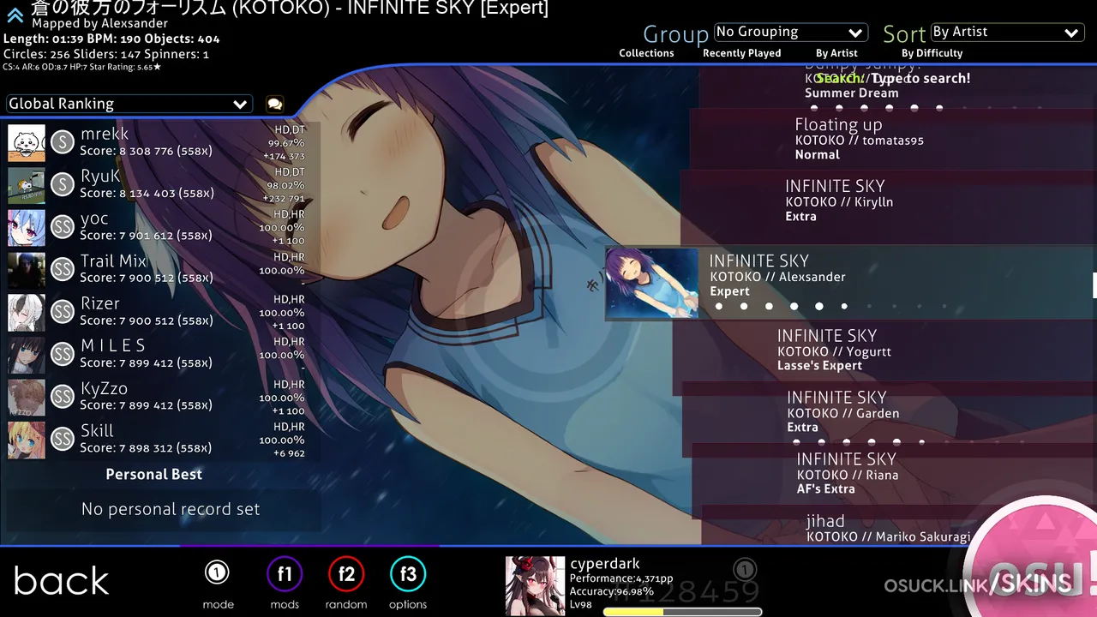
Task: Open the Sort dropdown set to By Artist
Action: pyautogui.click(x=1007, y=33)
